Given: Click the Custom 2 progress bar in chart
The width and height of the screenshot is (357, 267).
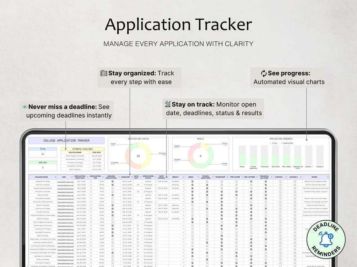Looking at the screenshot, I should pyautogui.click(x=320, y=155).
